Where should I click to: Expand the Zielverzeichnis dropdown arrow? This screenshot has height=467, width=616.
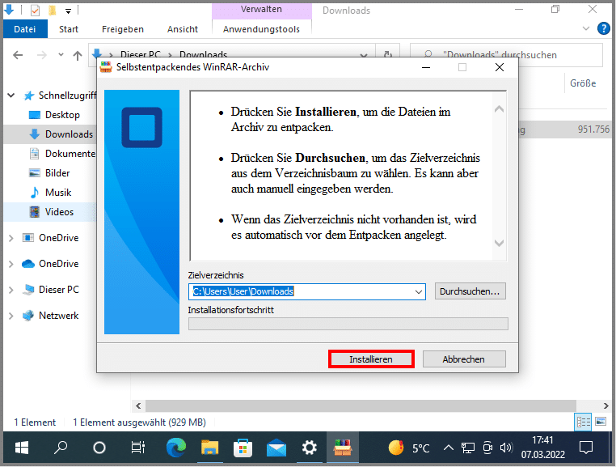click(418, 291)
